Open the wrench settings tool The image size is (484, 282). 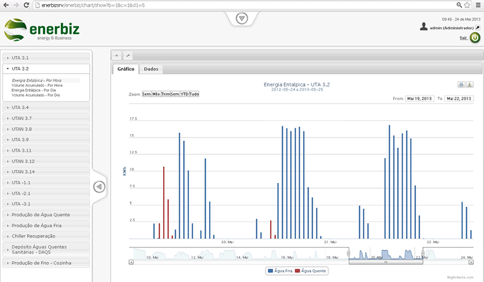click(x=128, y=55)
